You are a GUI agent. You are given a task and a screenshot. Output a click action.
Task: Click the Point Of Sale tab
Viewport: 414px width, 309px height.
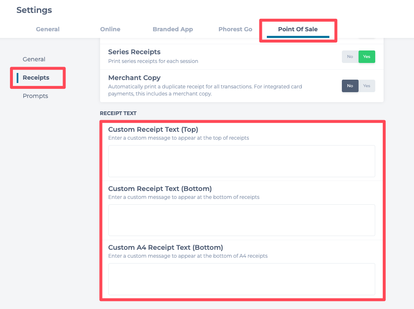[298, 29]
